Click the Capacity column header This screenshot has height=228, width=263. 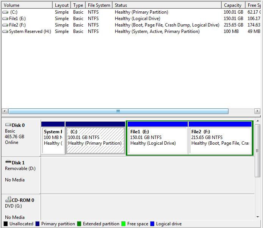point(233,5)
